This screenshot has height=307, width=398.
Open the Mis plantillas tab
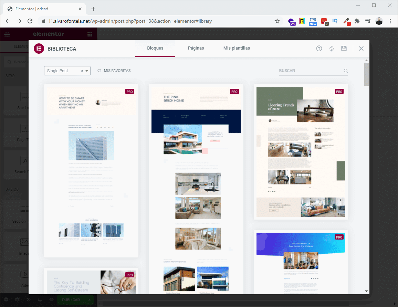coord(237,48)
